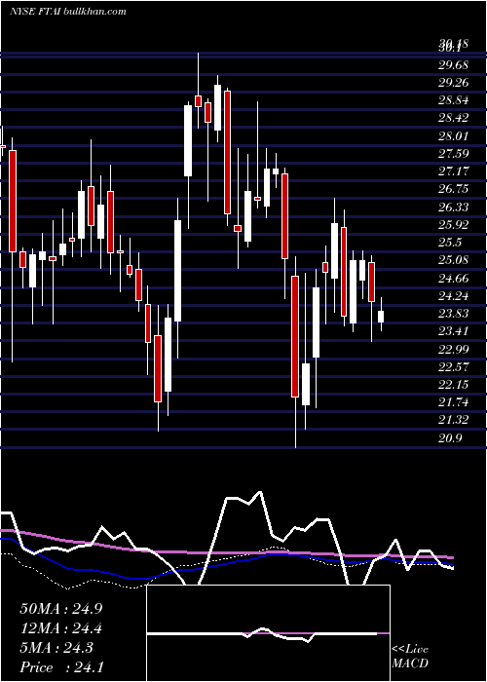
Task: Click the 5MA : 24.3 readout
Action: [x=56, y=648]
